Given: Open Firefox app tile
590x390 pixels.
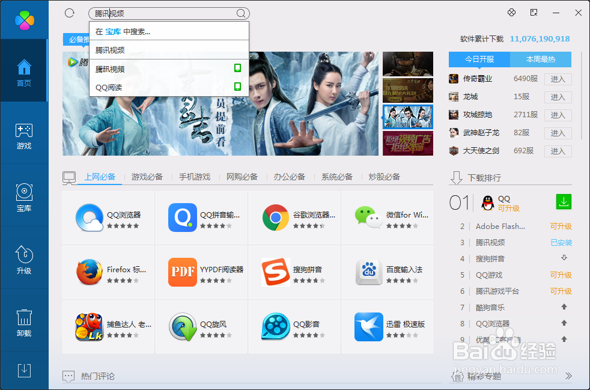Looking at the screenshot, I should tap(108, 272).
